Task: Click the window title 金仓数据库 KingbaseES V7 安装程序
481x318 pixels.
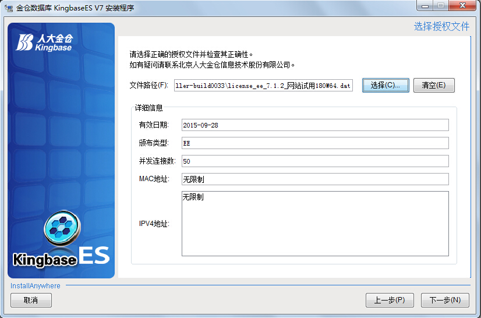Action: [x=75, y=8]
